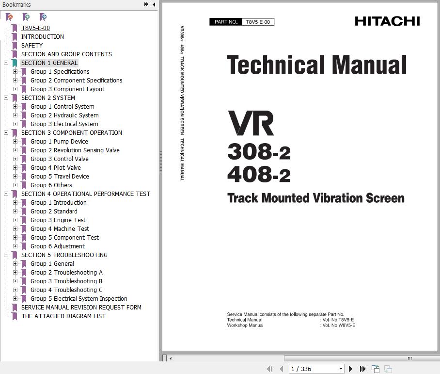Open the Group 1 Control System bookmark

coord(63,107)
